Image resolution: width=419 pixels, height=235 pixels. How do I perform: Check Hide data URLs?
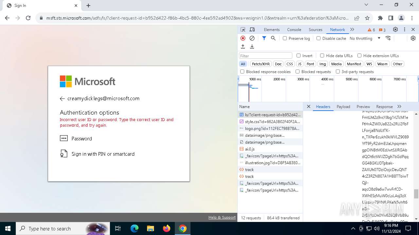click(x=322, y=55)
